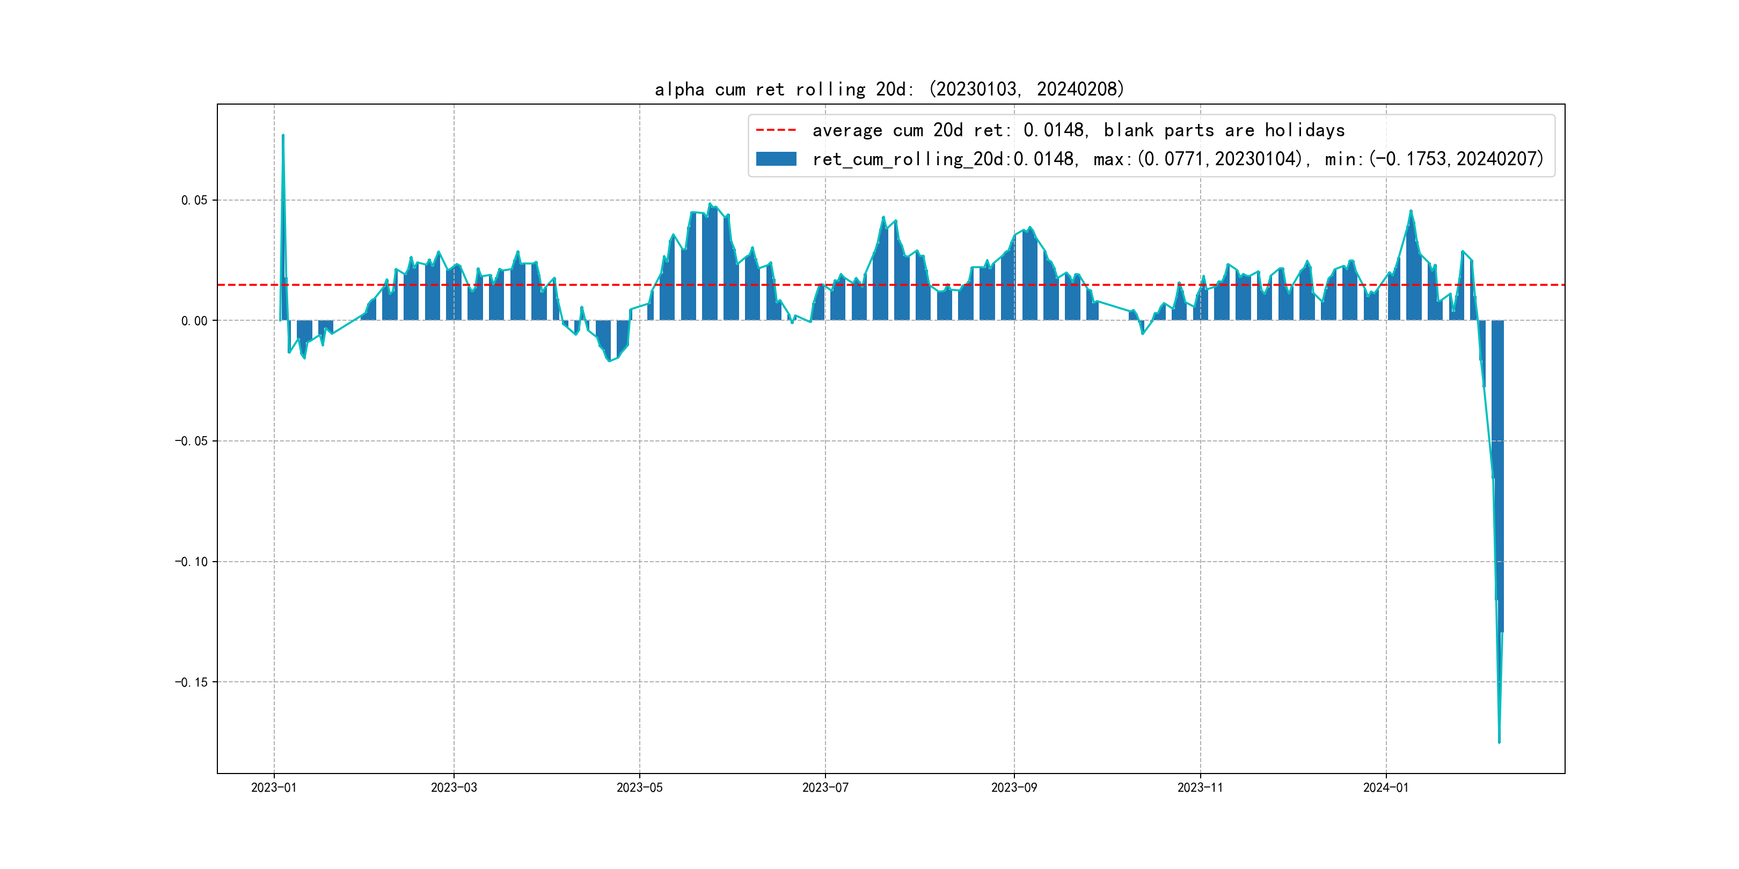Viewport: 1739px width, 869px height.
Task: Click the 2024-01 x-axis tick label
Action: (1385, 787)
